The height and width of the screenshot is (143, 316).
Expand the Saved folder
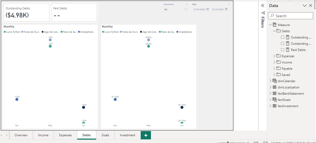click(274, 75)
